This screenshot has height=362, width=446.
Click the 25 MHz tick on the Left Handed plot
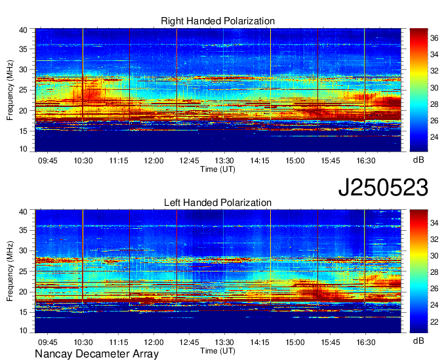pyautogui.click(x=23, y=271)
